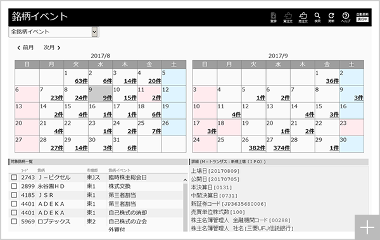Open 374件 events on September 27
The image size is (380, 240).
click(x=282, y=148)
